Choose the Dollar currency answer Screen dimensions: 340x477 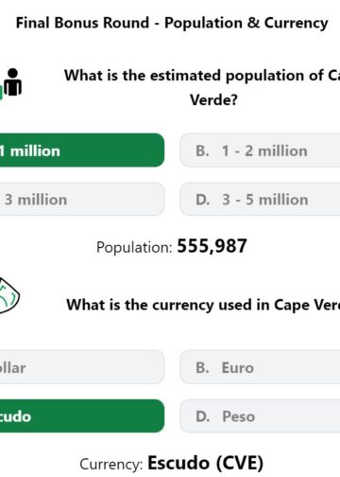(82, 367)
